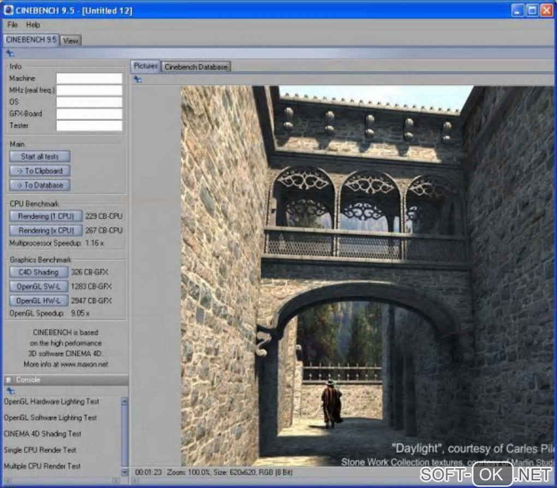The image size is (557, 488).
Task: Open the Cinebench Database tab
Action: click(196, 67)
